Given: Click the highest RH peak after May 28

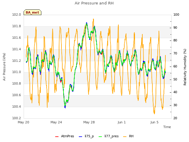Looking at the screenshot, I should tap(93, 19).
